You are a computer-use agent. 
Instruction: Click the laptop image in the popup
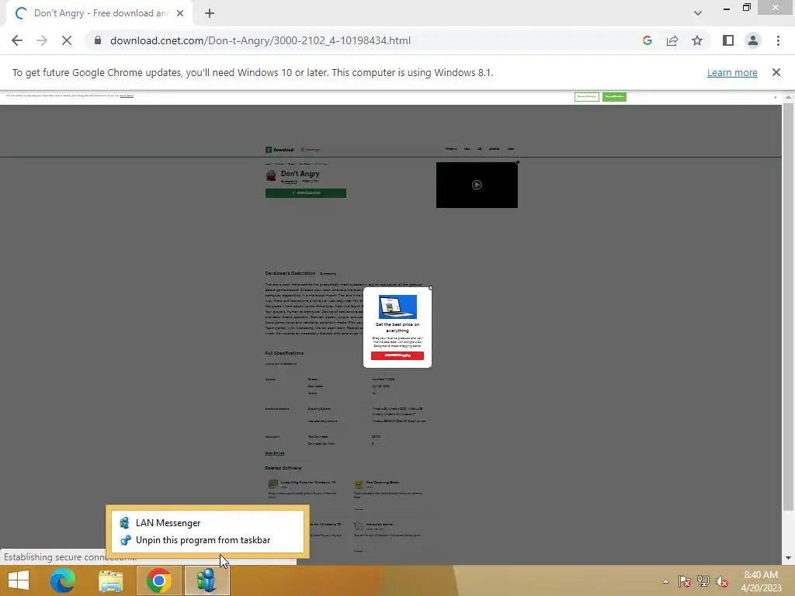pos(397,307)
